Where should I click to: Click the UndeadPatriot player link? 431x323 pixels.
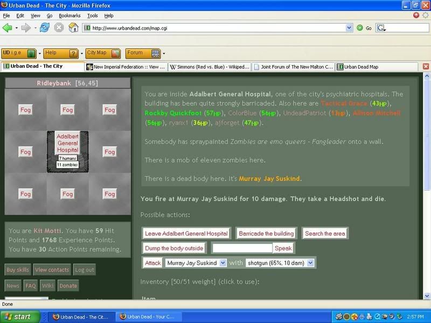(304, 113)
